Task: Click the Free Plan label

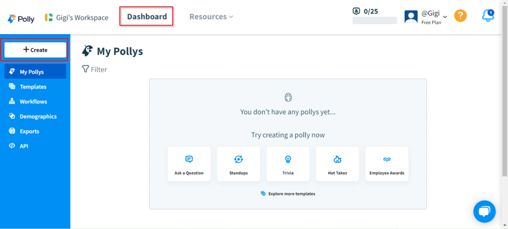Action: coord(431,23)
